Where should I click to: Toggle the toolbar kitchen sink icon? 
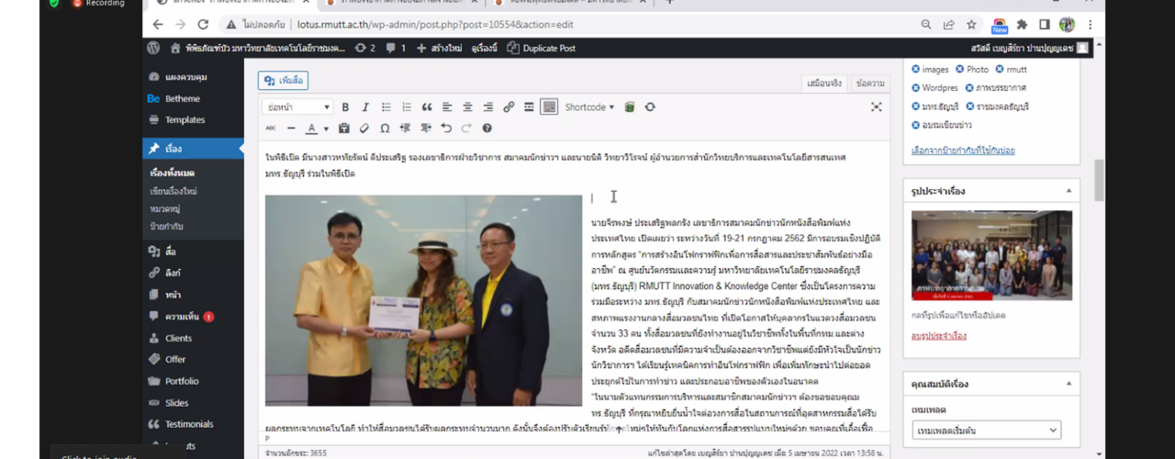point(549,107)
